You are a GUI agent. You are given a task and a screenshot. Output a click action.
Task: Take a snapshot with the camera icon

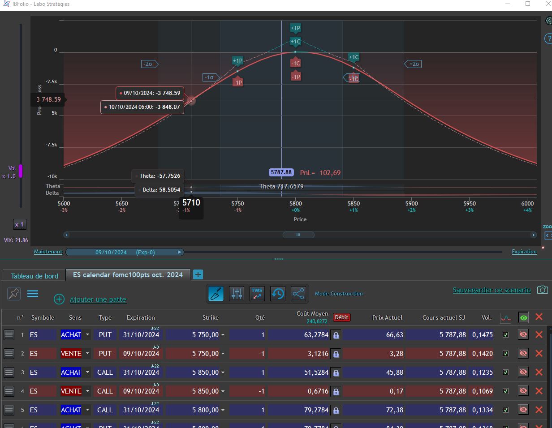click(543, 290)
